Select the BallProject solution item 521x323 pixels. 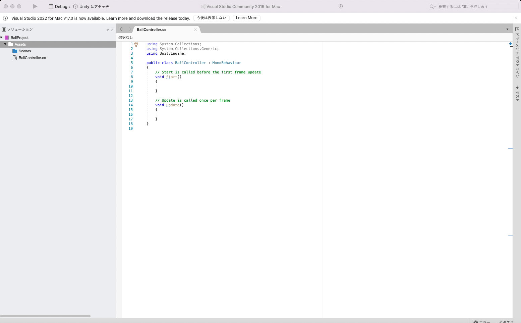19,38
